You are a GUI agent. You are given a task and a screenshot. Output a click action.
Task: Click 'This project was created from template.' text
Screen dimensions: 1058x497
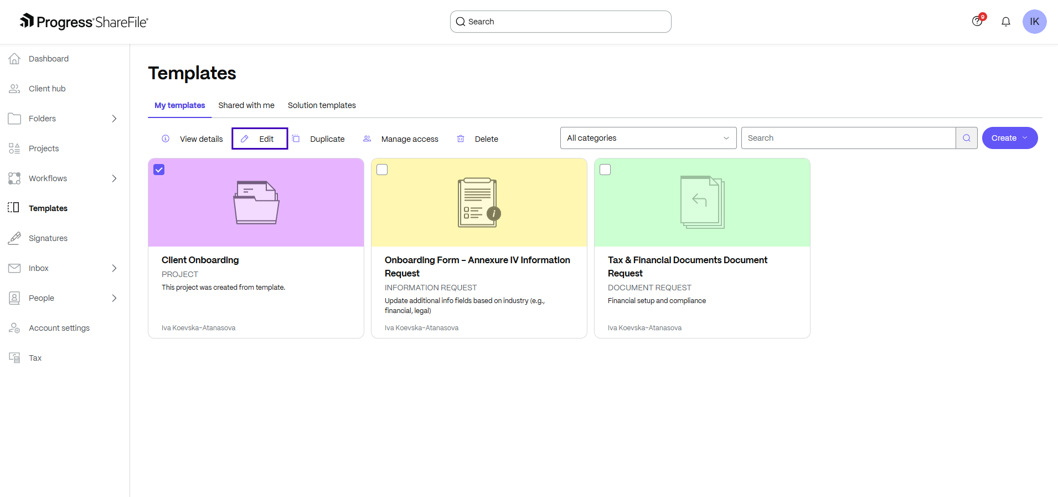[224, 288]
